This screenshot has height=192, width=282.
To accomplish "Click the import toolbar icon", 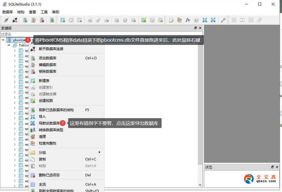I will click(205, 20).
